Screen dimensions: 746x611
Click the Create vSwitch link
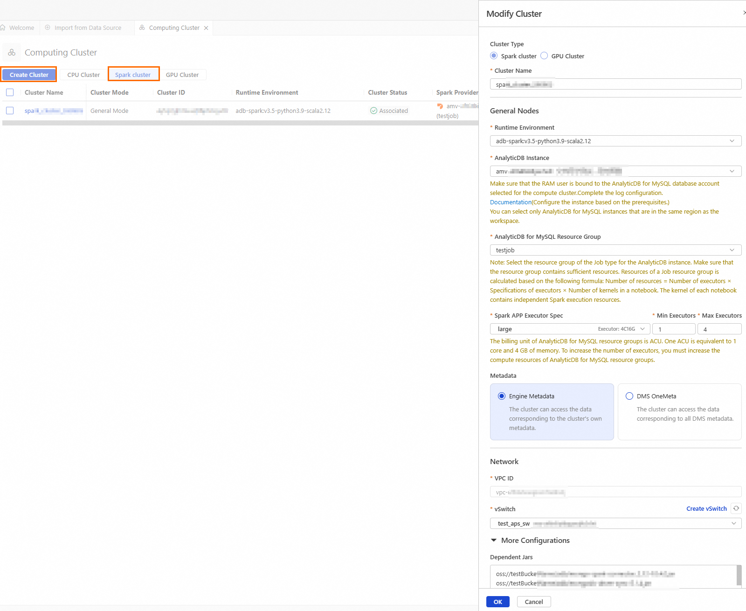[x=706, y=508]
